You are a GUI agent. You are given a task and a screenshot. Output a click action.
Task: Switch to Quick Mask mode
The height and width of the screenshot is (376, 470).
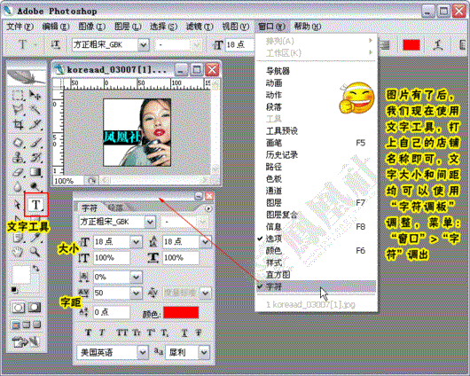coord(35,308)
